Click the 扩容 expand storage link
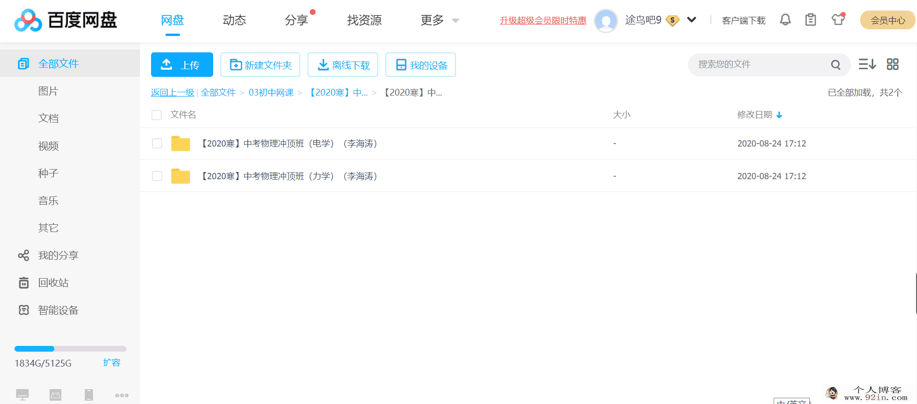This screenshot has width=917, height=404. (x=112, y=363)
